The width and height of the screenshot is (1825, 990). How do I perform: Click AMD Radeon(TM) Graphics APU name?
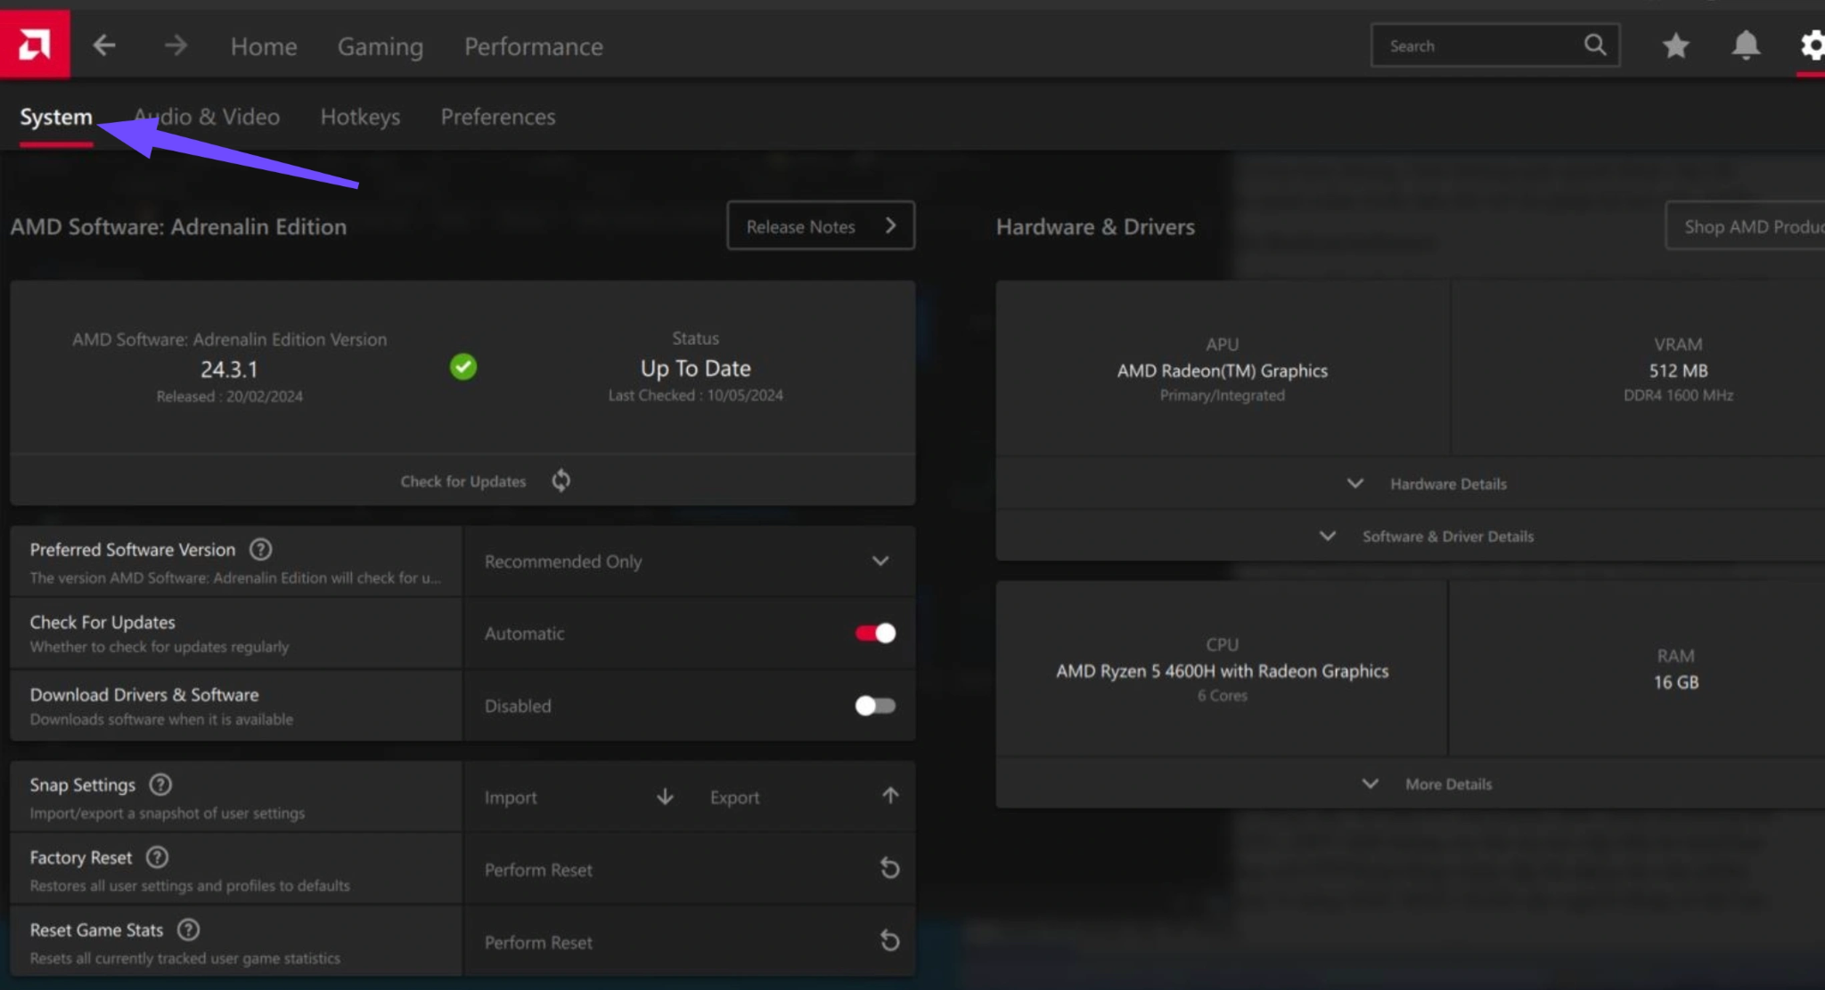pos(1223,371)
